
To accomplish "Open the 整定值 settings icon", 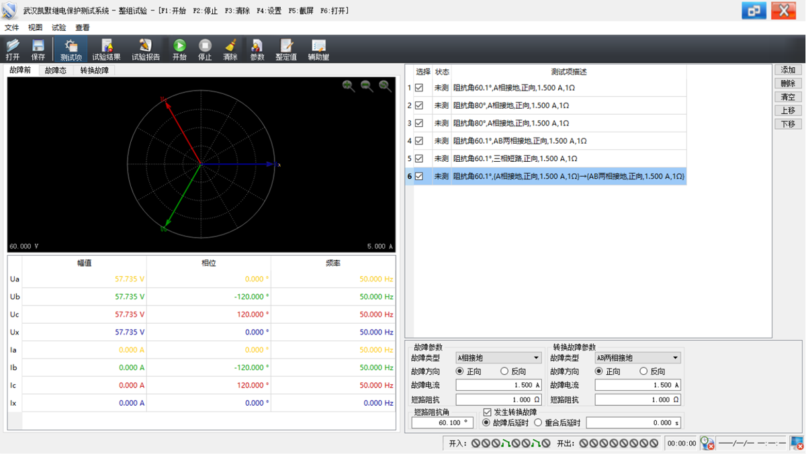I will (x=286, y=50).
